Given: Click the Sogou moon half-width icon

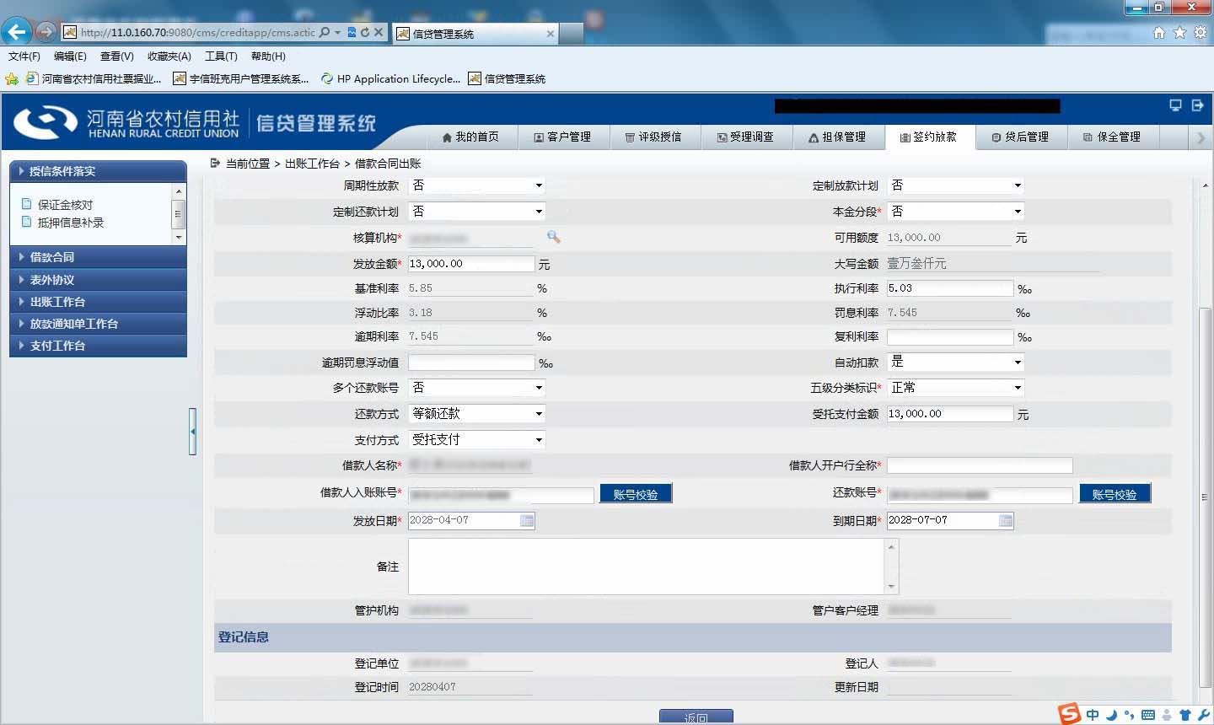Looking at the screenshot, I should point(1111,715).
